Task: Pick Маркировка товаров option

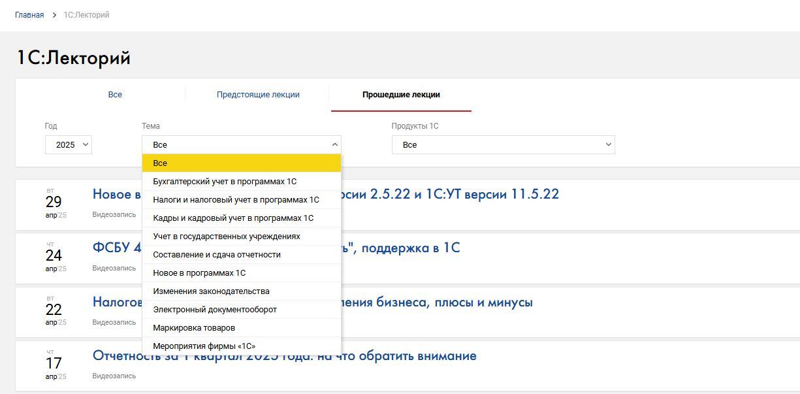Action: (x=242, y=328)
